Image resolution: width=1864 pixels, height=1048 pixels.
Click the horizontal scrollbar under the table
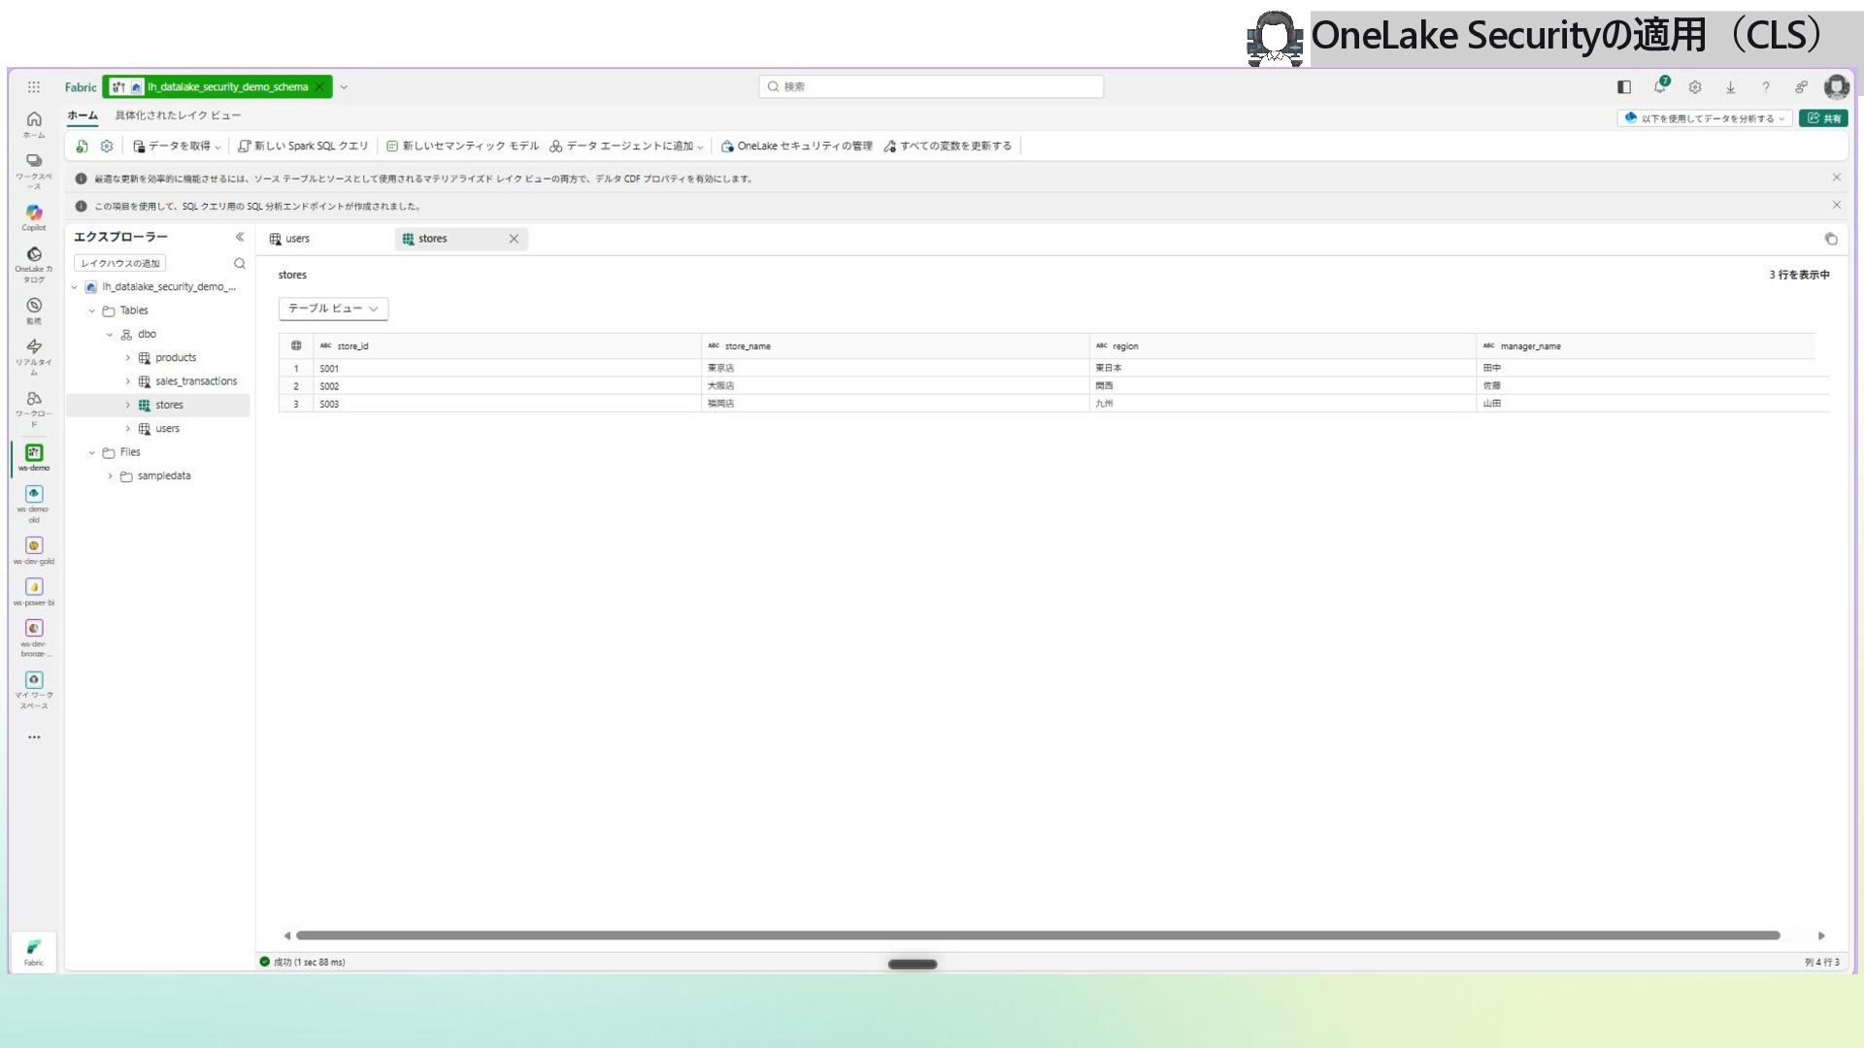tap(1038, 935)
